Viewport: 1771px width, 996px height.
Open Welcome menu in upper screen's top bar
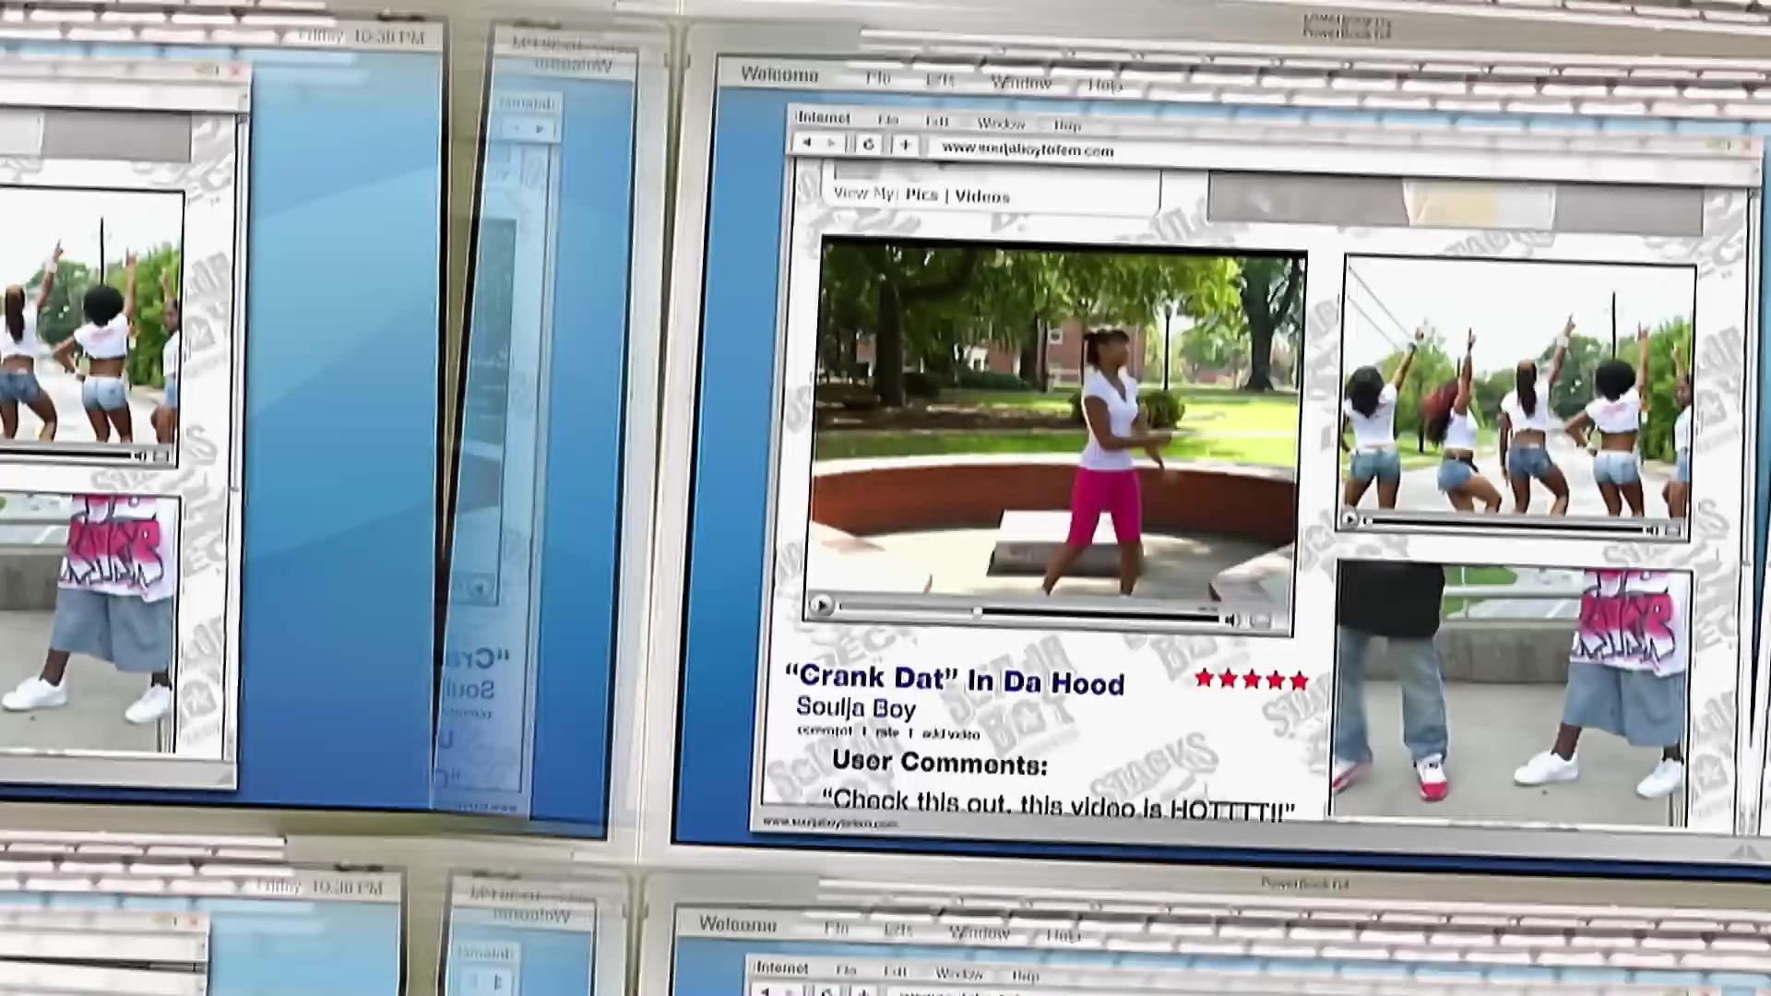pyautogui.click(x=779, y=75)
